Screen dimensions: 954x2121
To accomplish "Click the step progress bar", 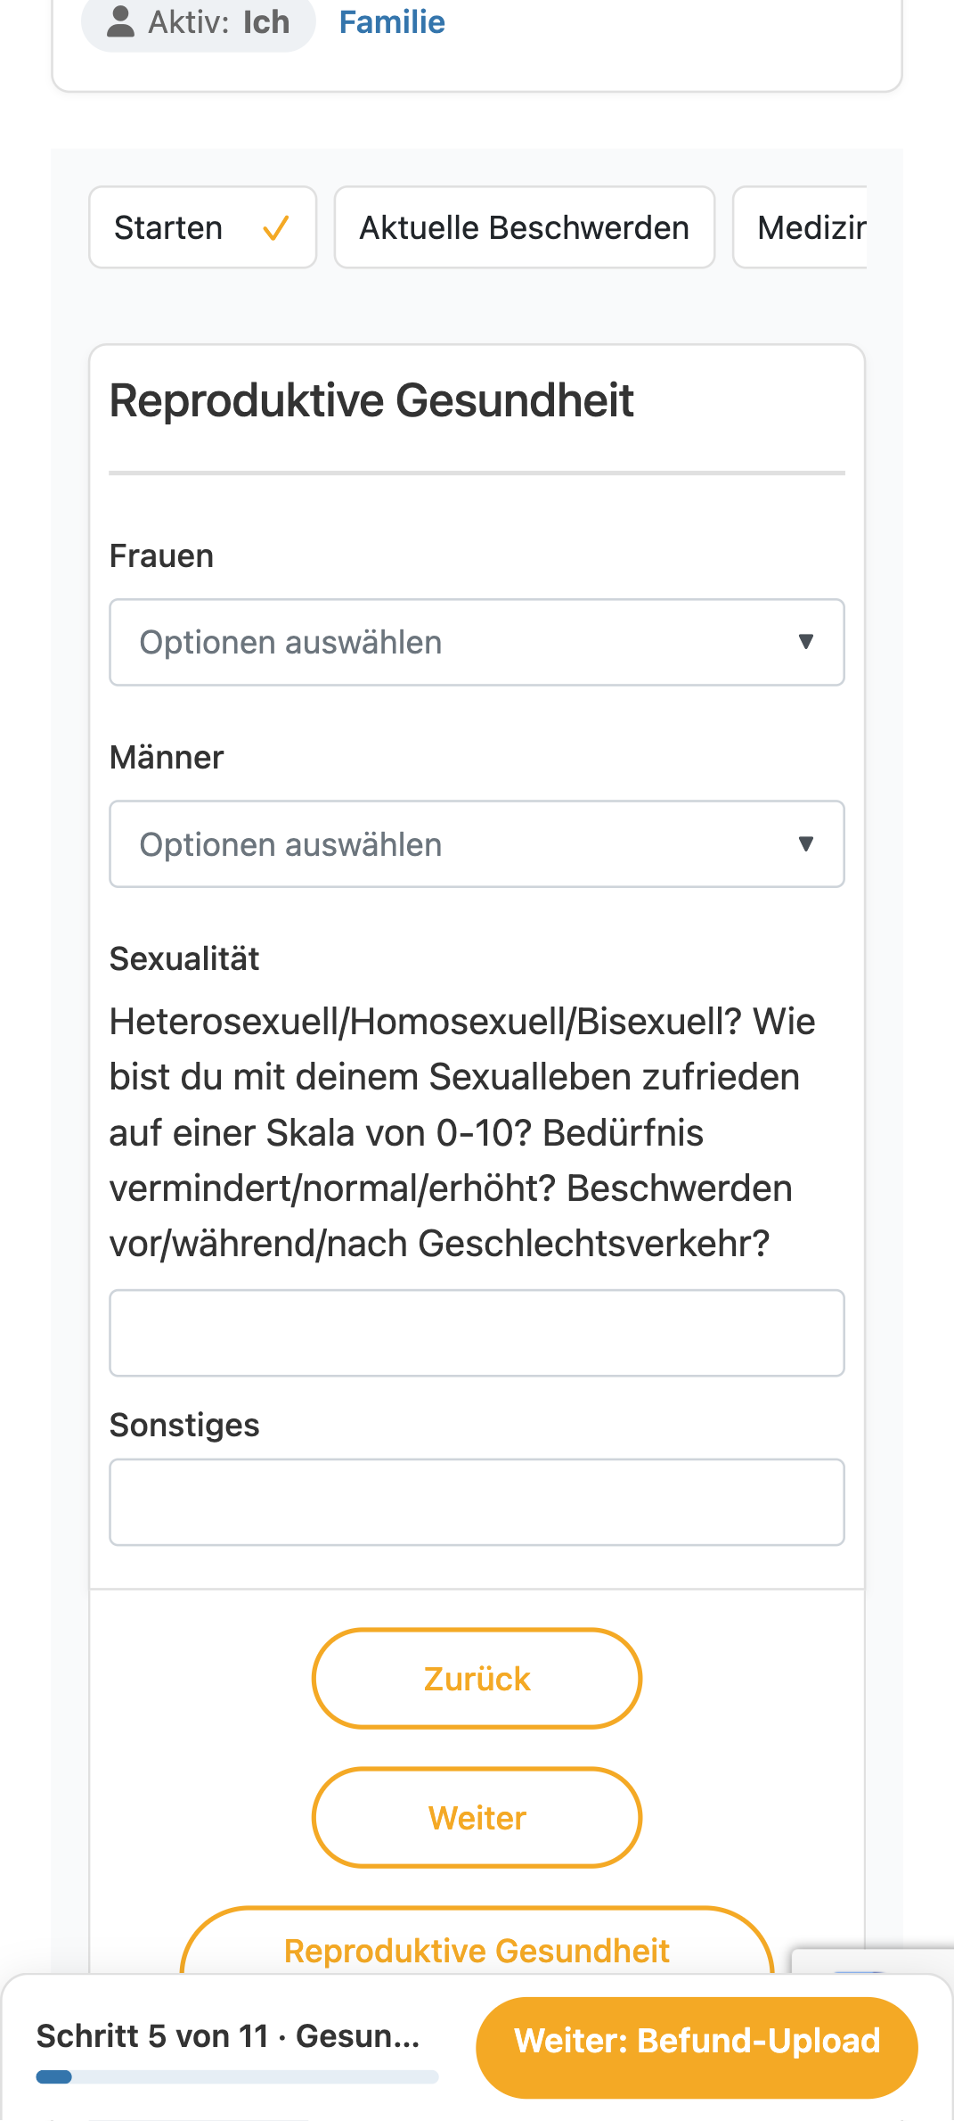I will (237, 2077).
